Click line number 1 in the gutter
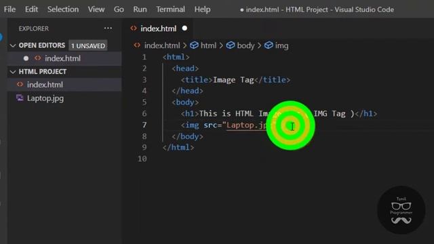The width and height of the screenshot is (434, 244). tap(144, 57)
